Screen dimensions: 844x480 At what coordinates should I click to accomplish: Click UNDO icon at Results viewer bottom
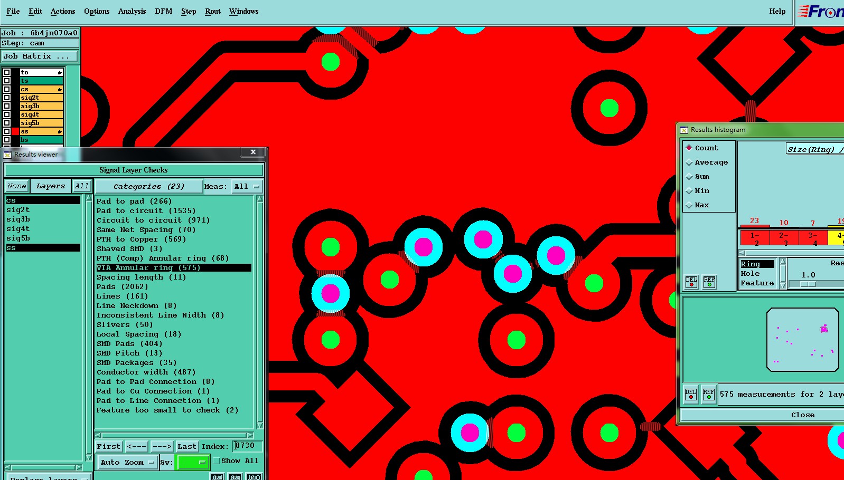254,477
